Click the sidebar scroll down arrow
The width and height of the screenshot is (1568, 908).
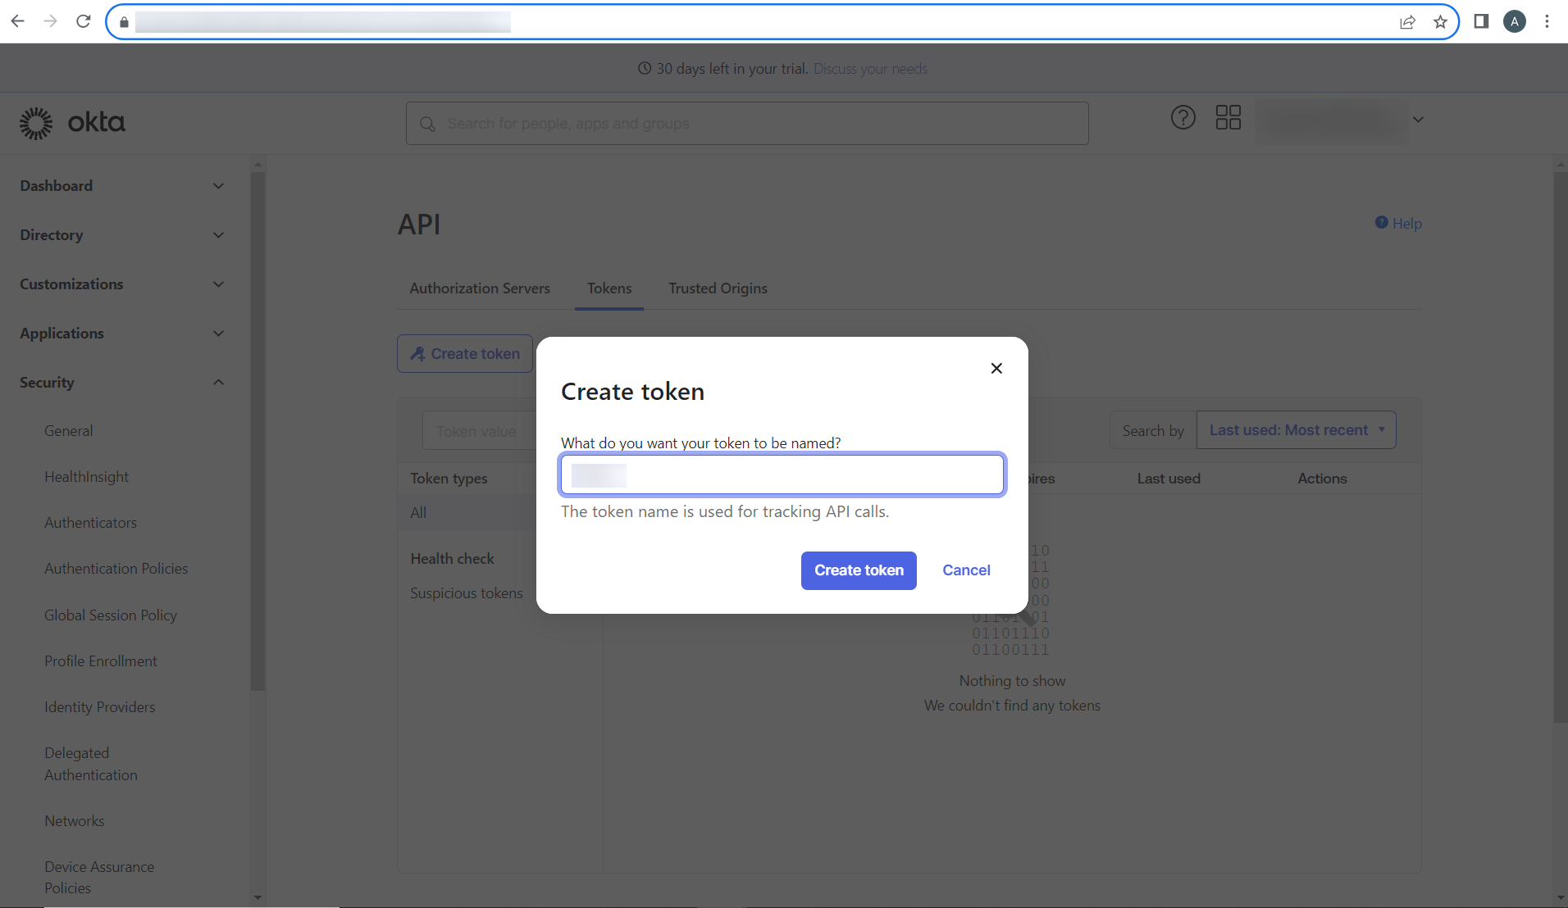point(258,897)
